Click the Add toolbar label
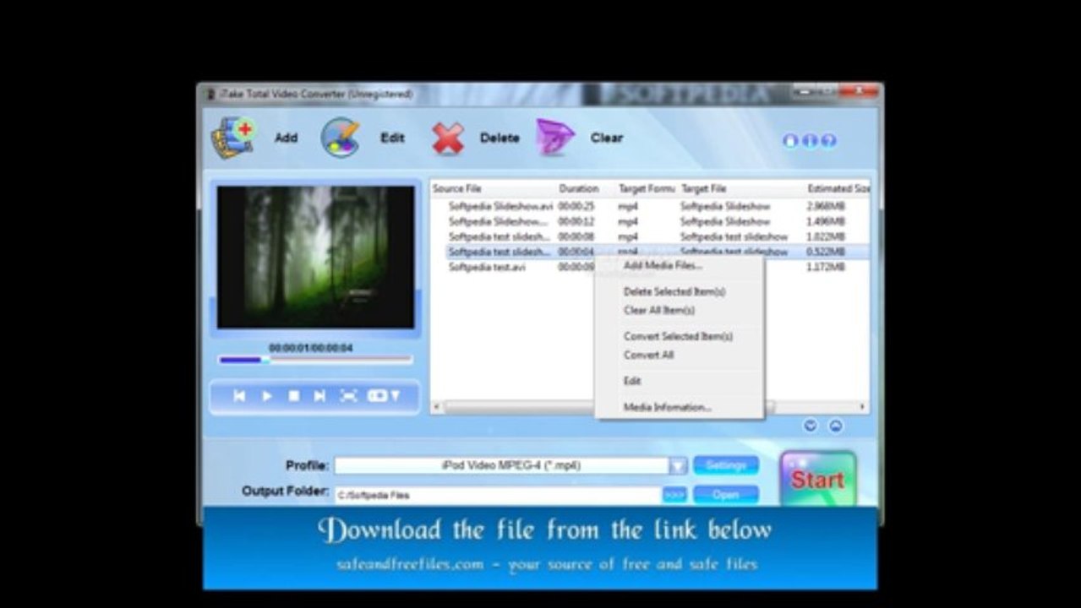This screenshot has height=608, width=1081. pos(286,138)
